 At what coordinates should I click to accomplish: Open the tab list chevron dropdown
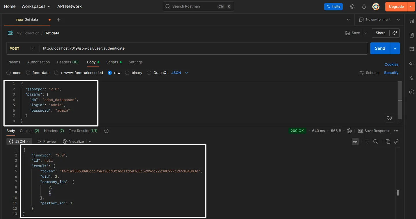click(348, 20)
